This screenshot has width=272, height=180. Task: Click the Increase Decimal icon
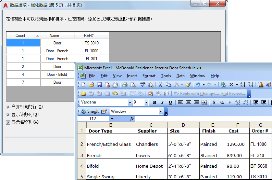pyautogui.click(x=238, y=102)
